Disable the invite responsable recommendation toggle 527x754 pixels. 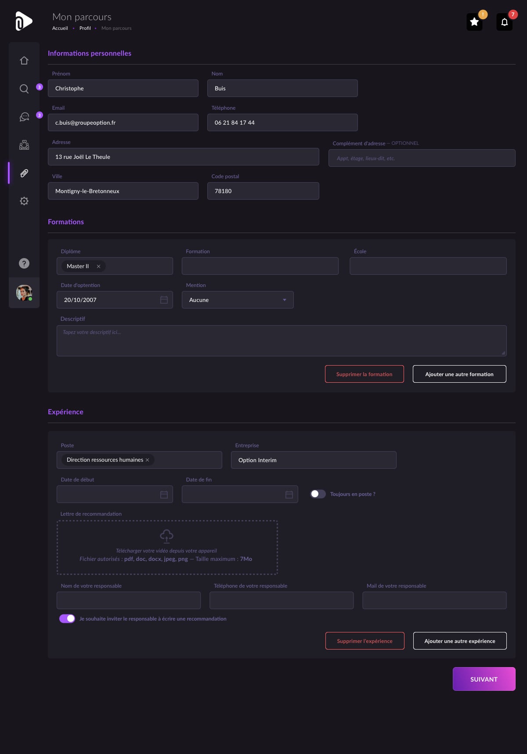coord(67,618)
